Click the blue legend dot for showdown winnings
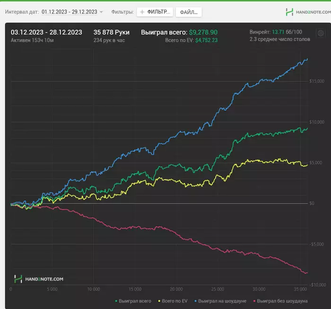 195,301
